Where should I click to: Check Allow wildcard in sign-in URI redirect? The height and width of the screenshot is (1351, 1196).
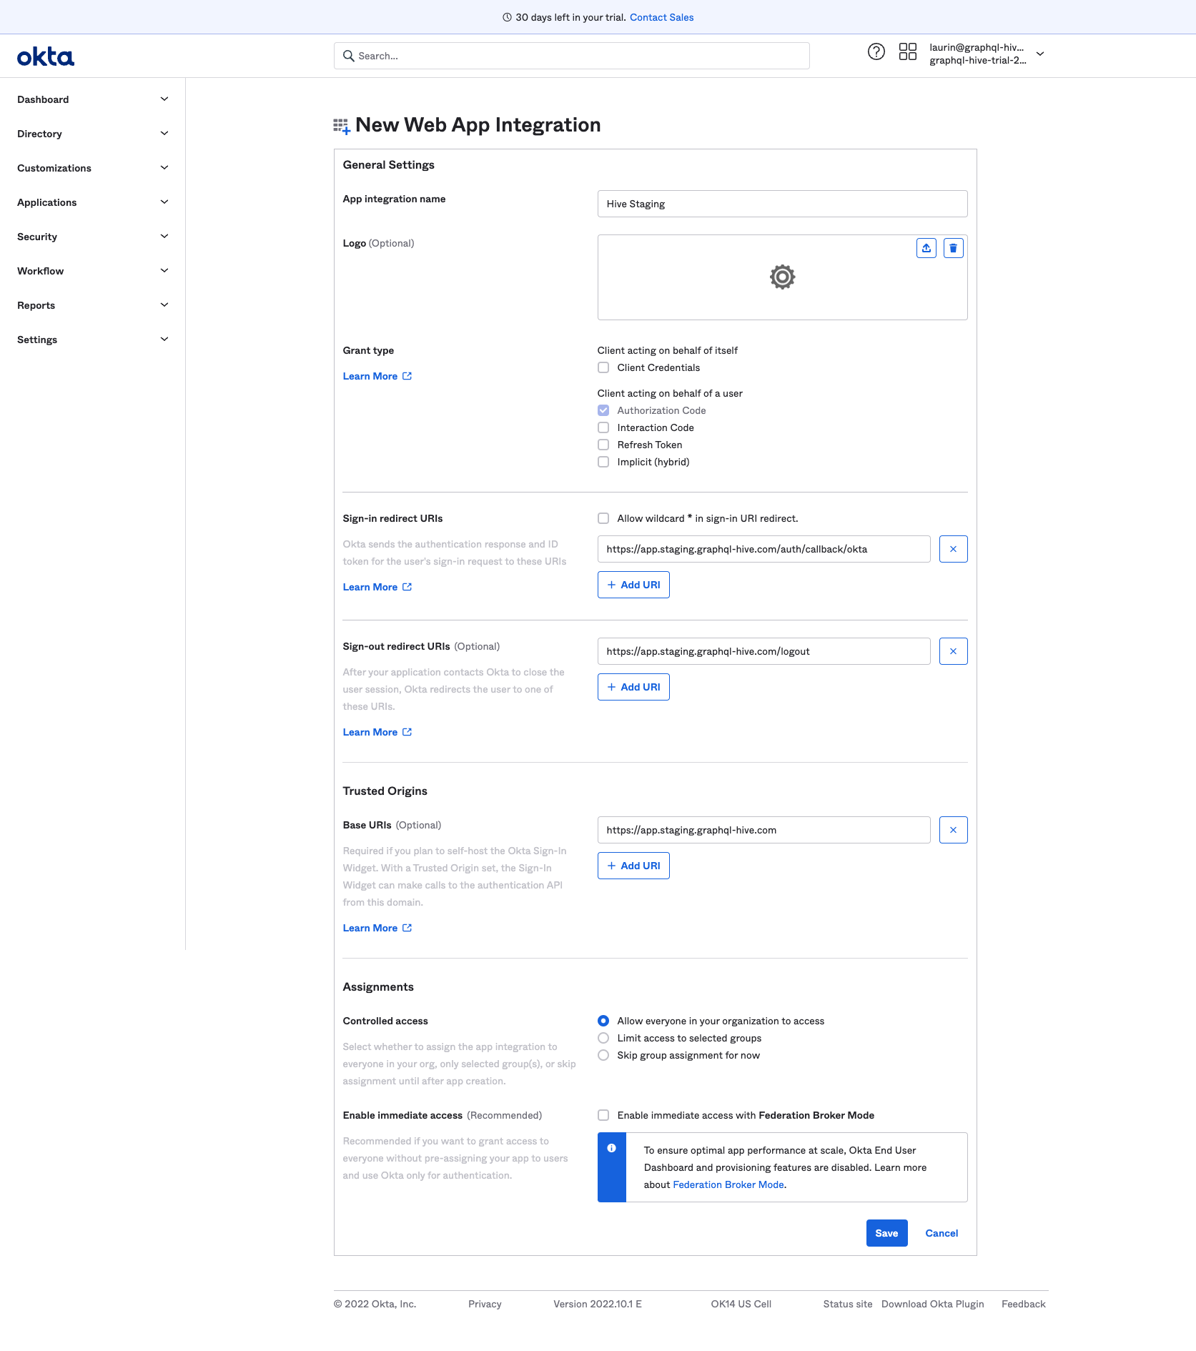coord(603,518)
